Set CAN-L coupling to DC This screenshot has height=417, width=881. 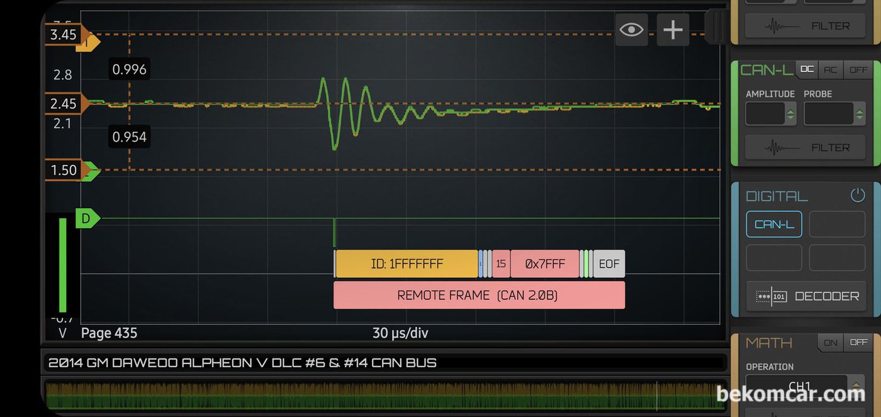pos(807,70)
